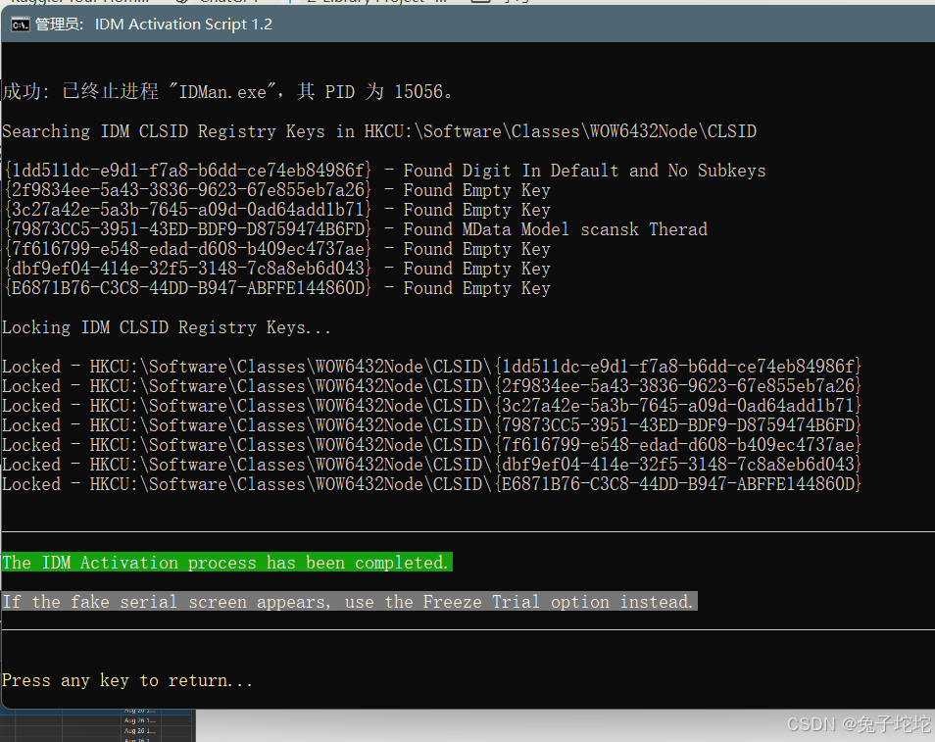The image size is (935, 742).
Task: Click the "Locking IDM CLSID Registry Keys..." line
Action: (167, 327)
